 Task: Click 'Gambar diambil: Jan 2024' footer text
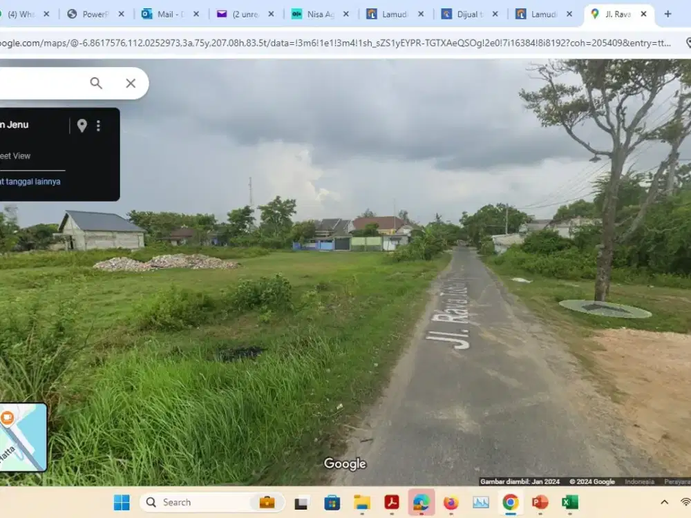(x=520, y=481)
